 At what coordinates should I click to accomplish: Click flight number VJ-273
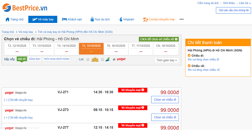(x=63, y=110)
